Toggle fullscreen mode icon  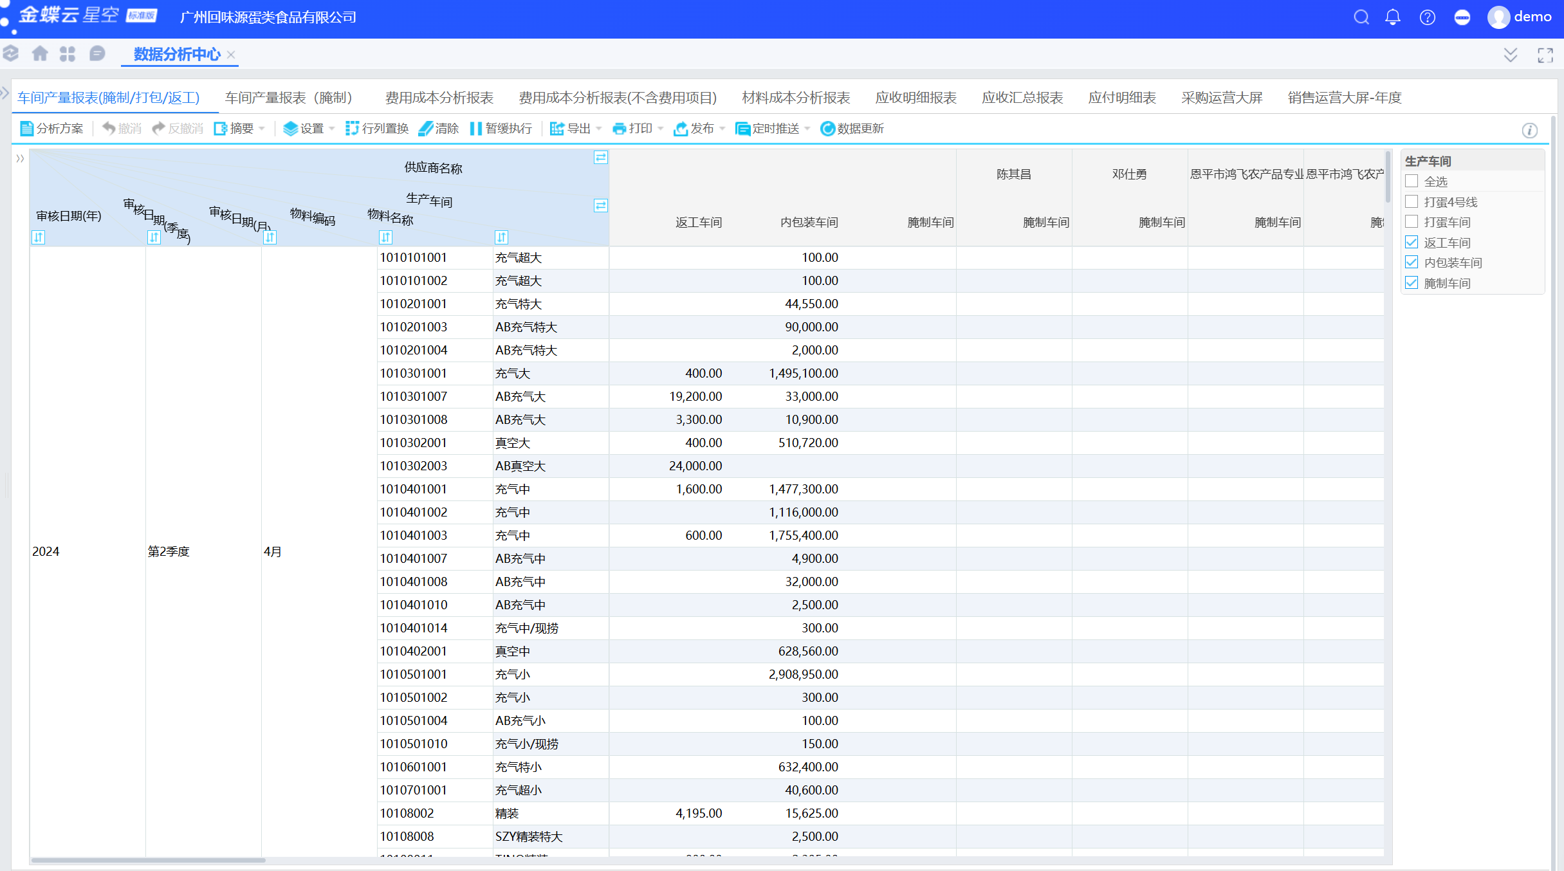[1545, 55]
